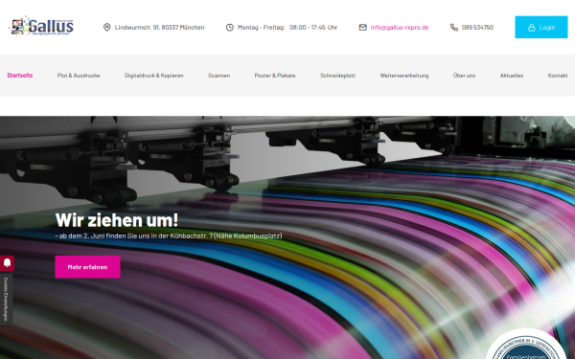This screenshot has width=575, height=359.
Task: Click the Gallus logo
Action: click(41, 26)
